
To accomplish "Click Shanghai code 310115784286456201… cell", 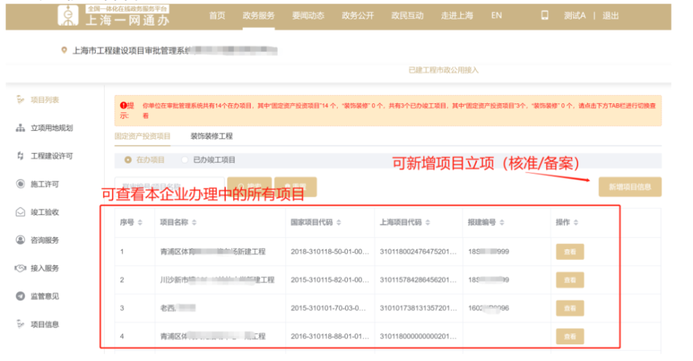I will (418, 280).
